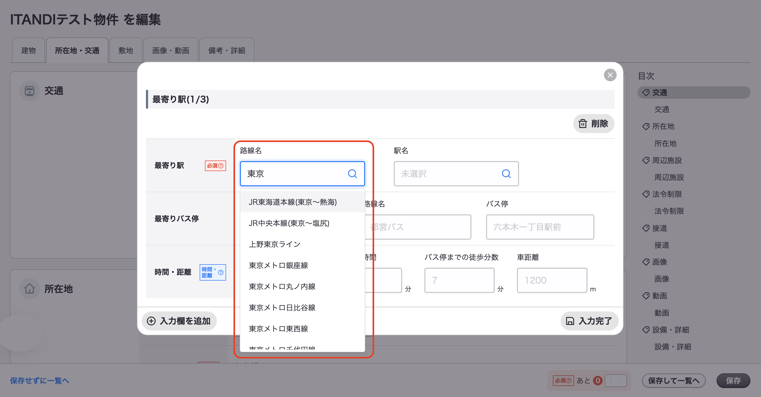
Task: Click the 最寄りバス停 row label
Action: point(176,219)
